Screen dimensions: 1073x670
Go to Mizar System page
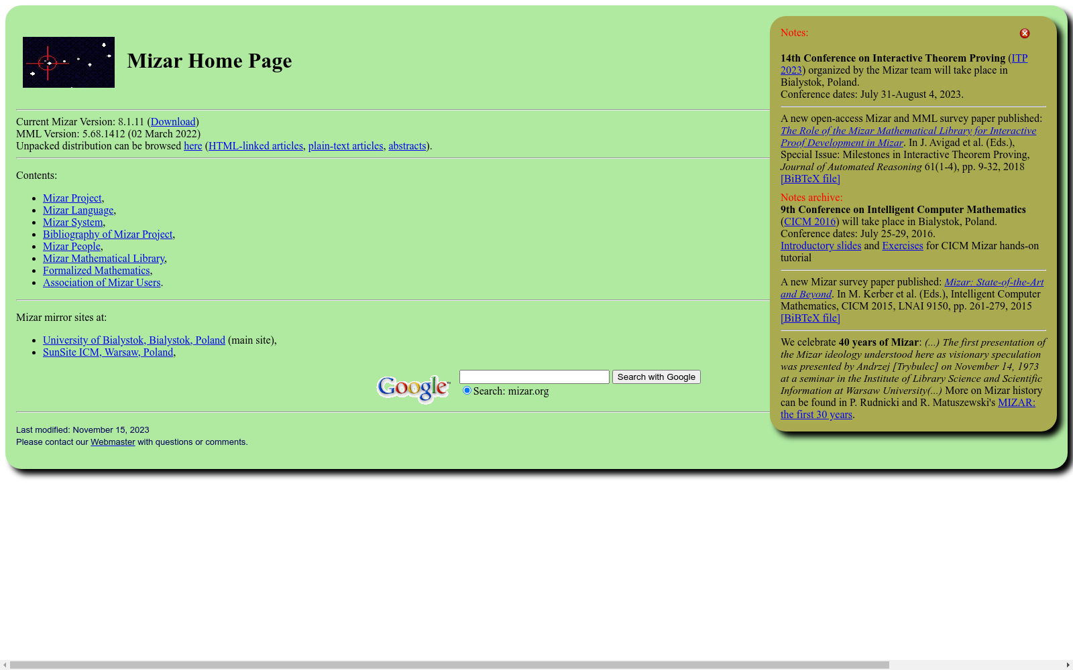(x=73, y=222)
